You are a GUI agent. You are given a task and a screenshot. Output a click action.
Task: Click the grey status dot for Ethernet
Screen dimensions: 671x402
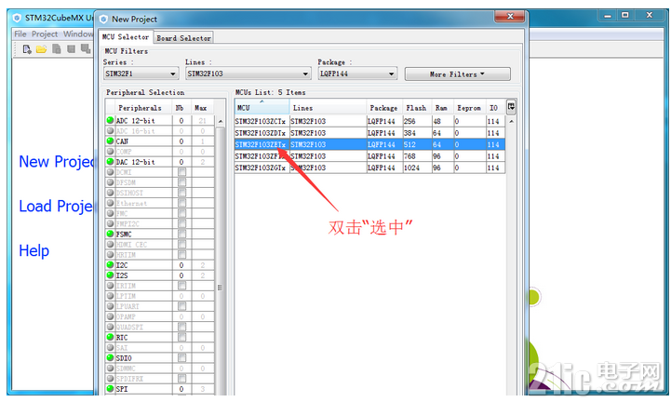tap(110, 203)
